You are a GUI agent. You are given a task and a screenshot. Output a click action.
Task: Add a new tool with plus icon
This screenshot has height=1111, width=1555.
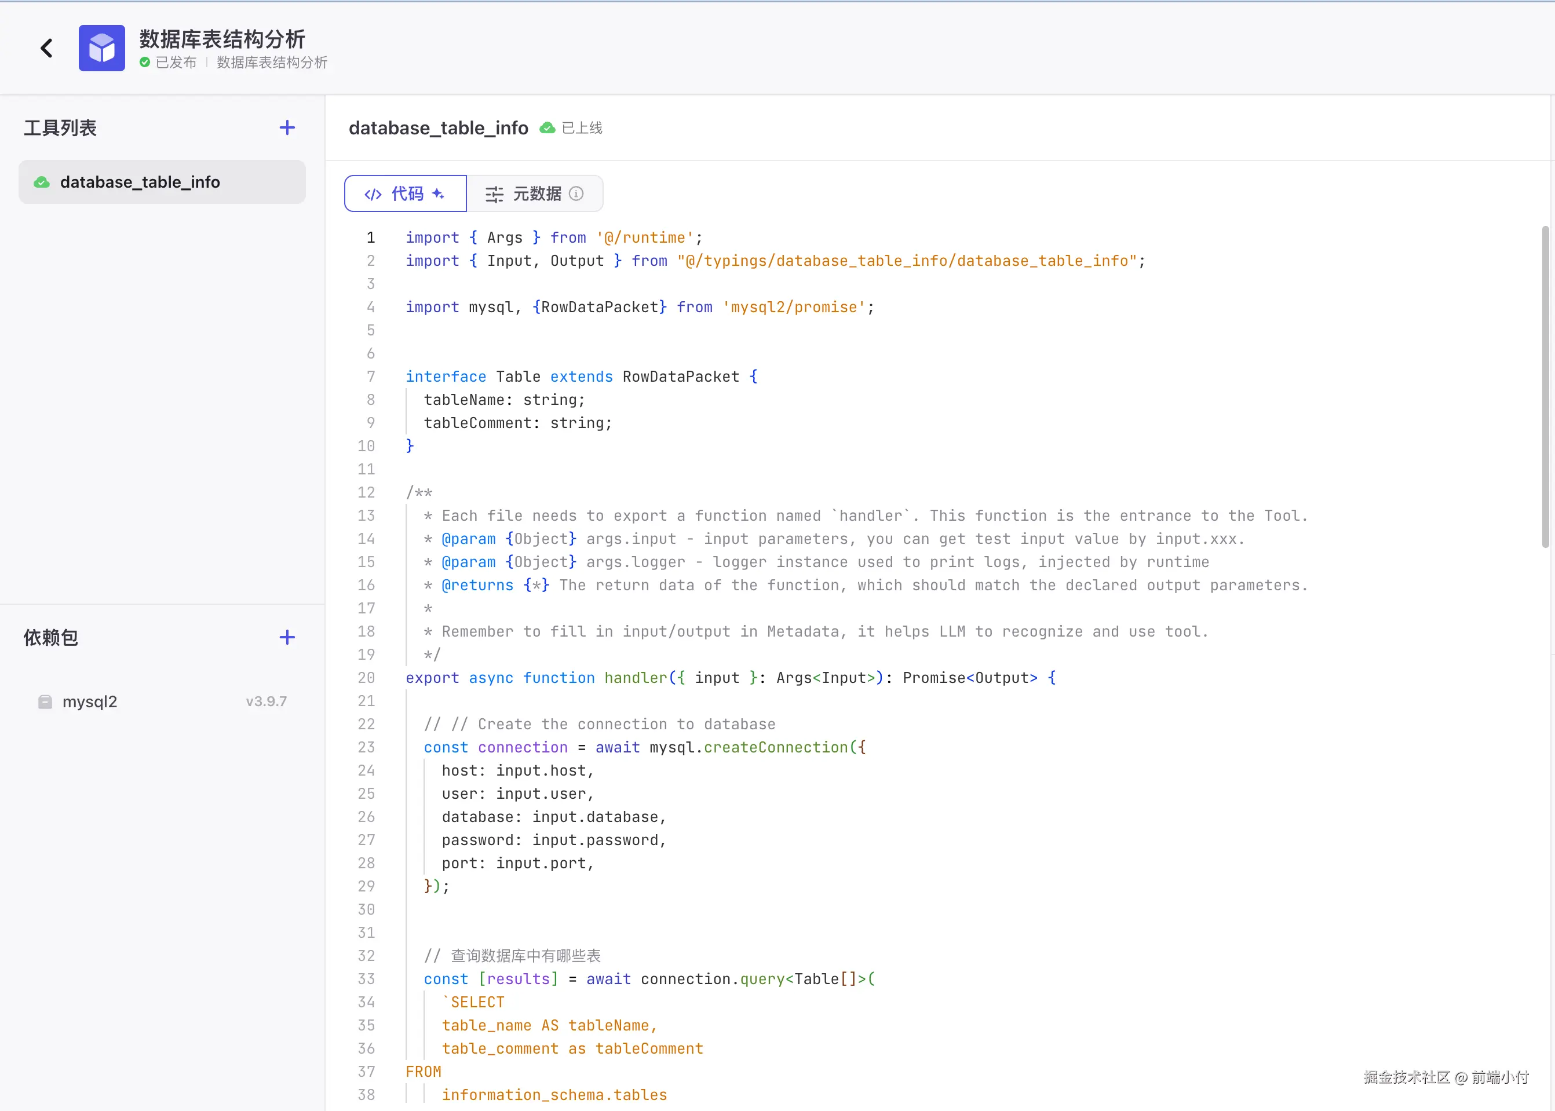tap(287, 128)
